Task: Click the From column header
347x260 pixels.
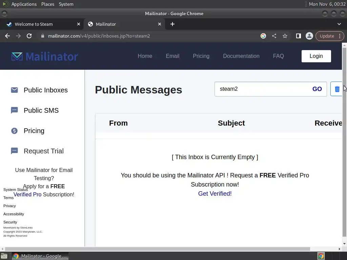Action: click(x=118, y=123)
